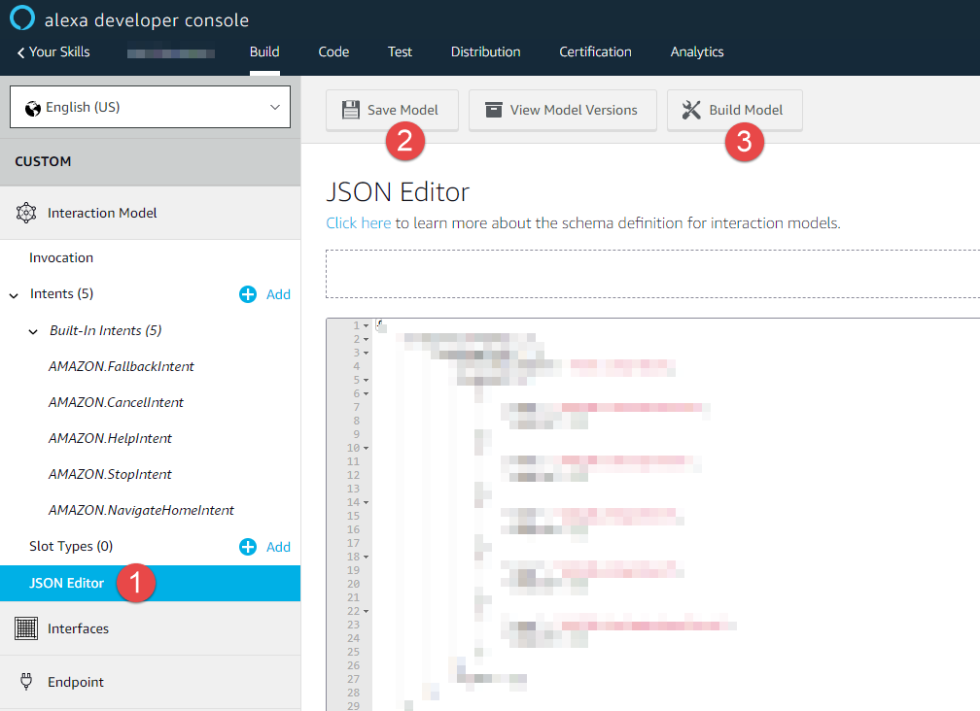Click the View Model Versions button
Screen dimensions: 980x711
point(563,110)
